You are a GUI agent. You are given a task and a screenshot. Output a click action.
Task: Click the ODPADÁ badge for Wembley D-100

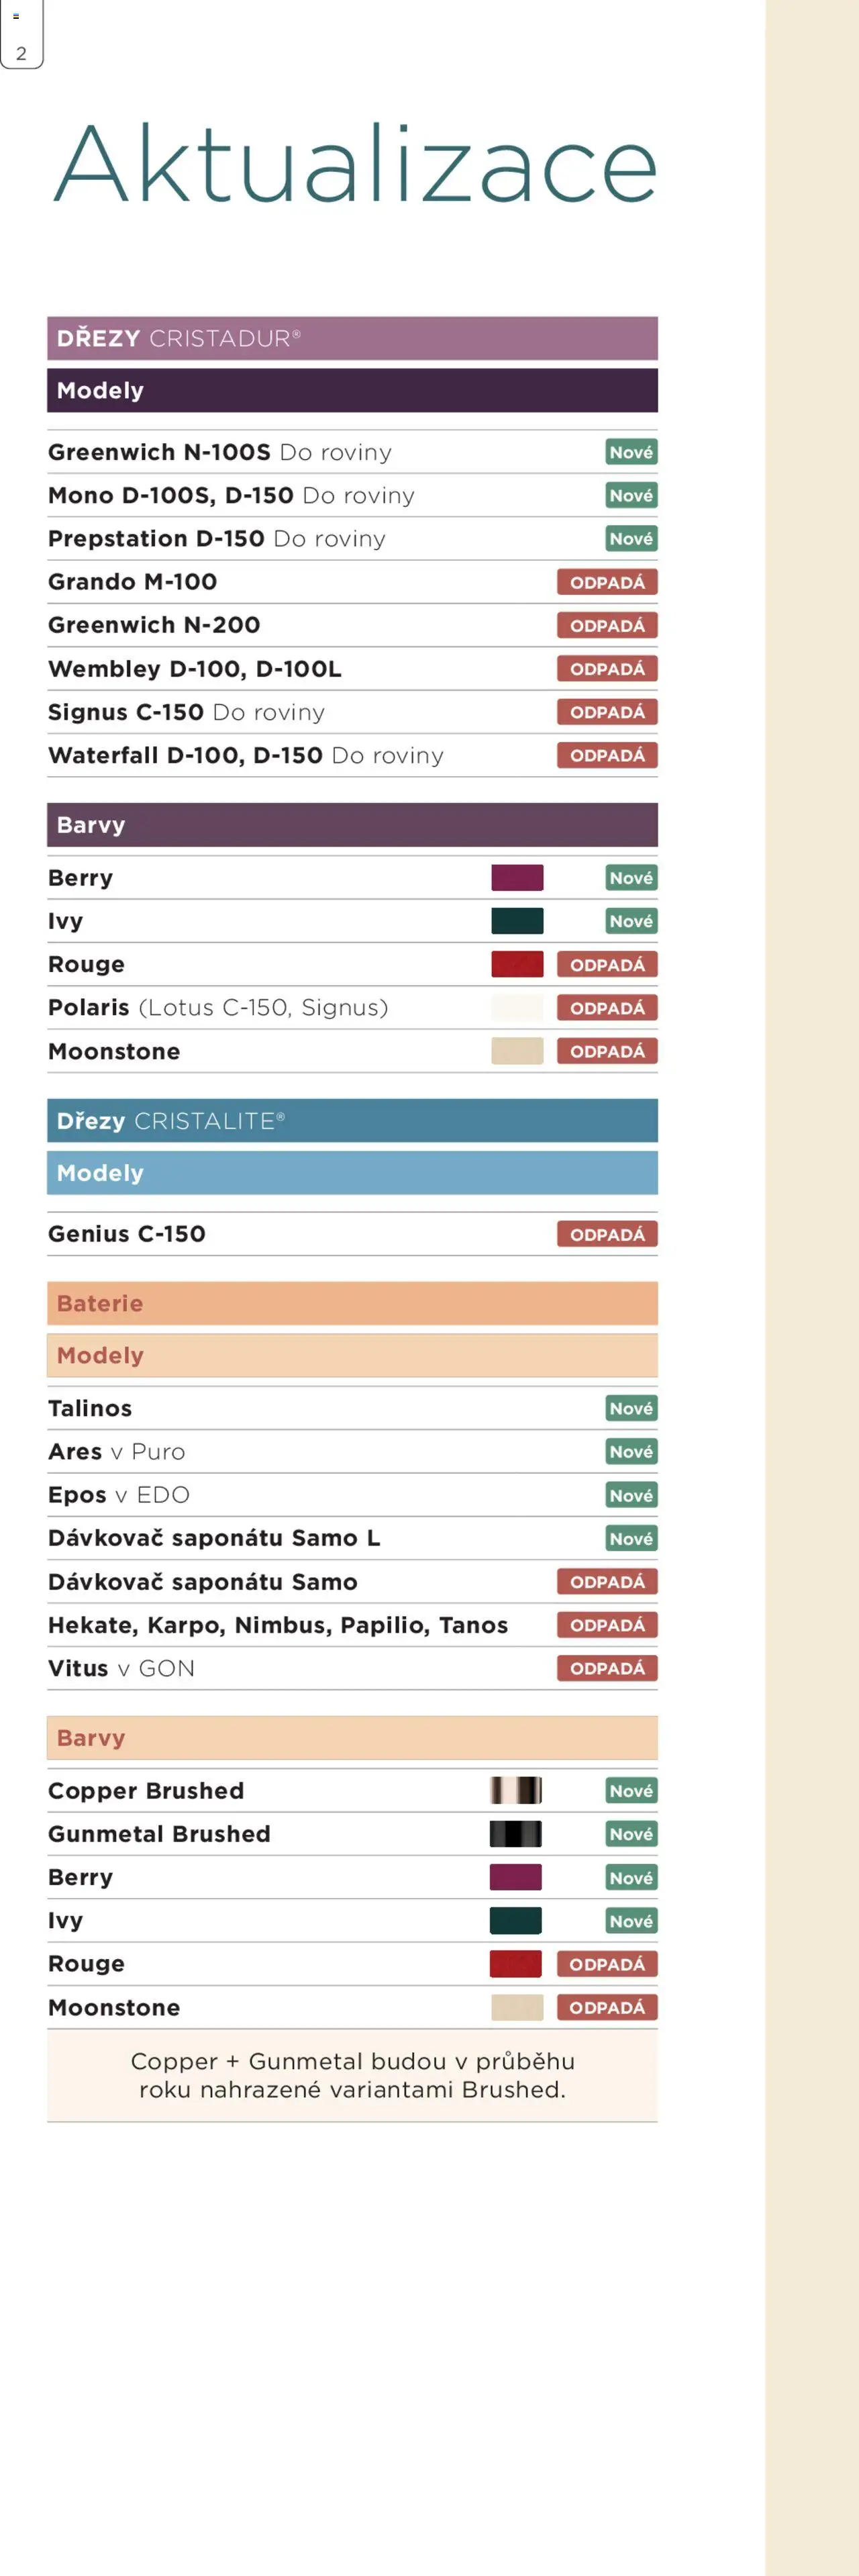[x=607, y=668]
